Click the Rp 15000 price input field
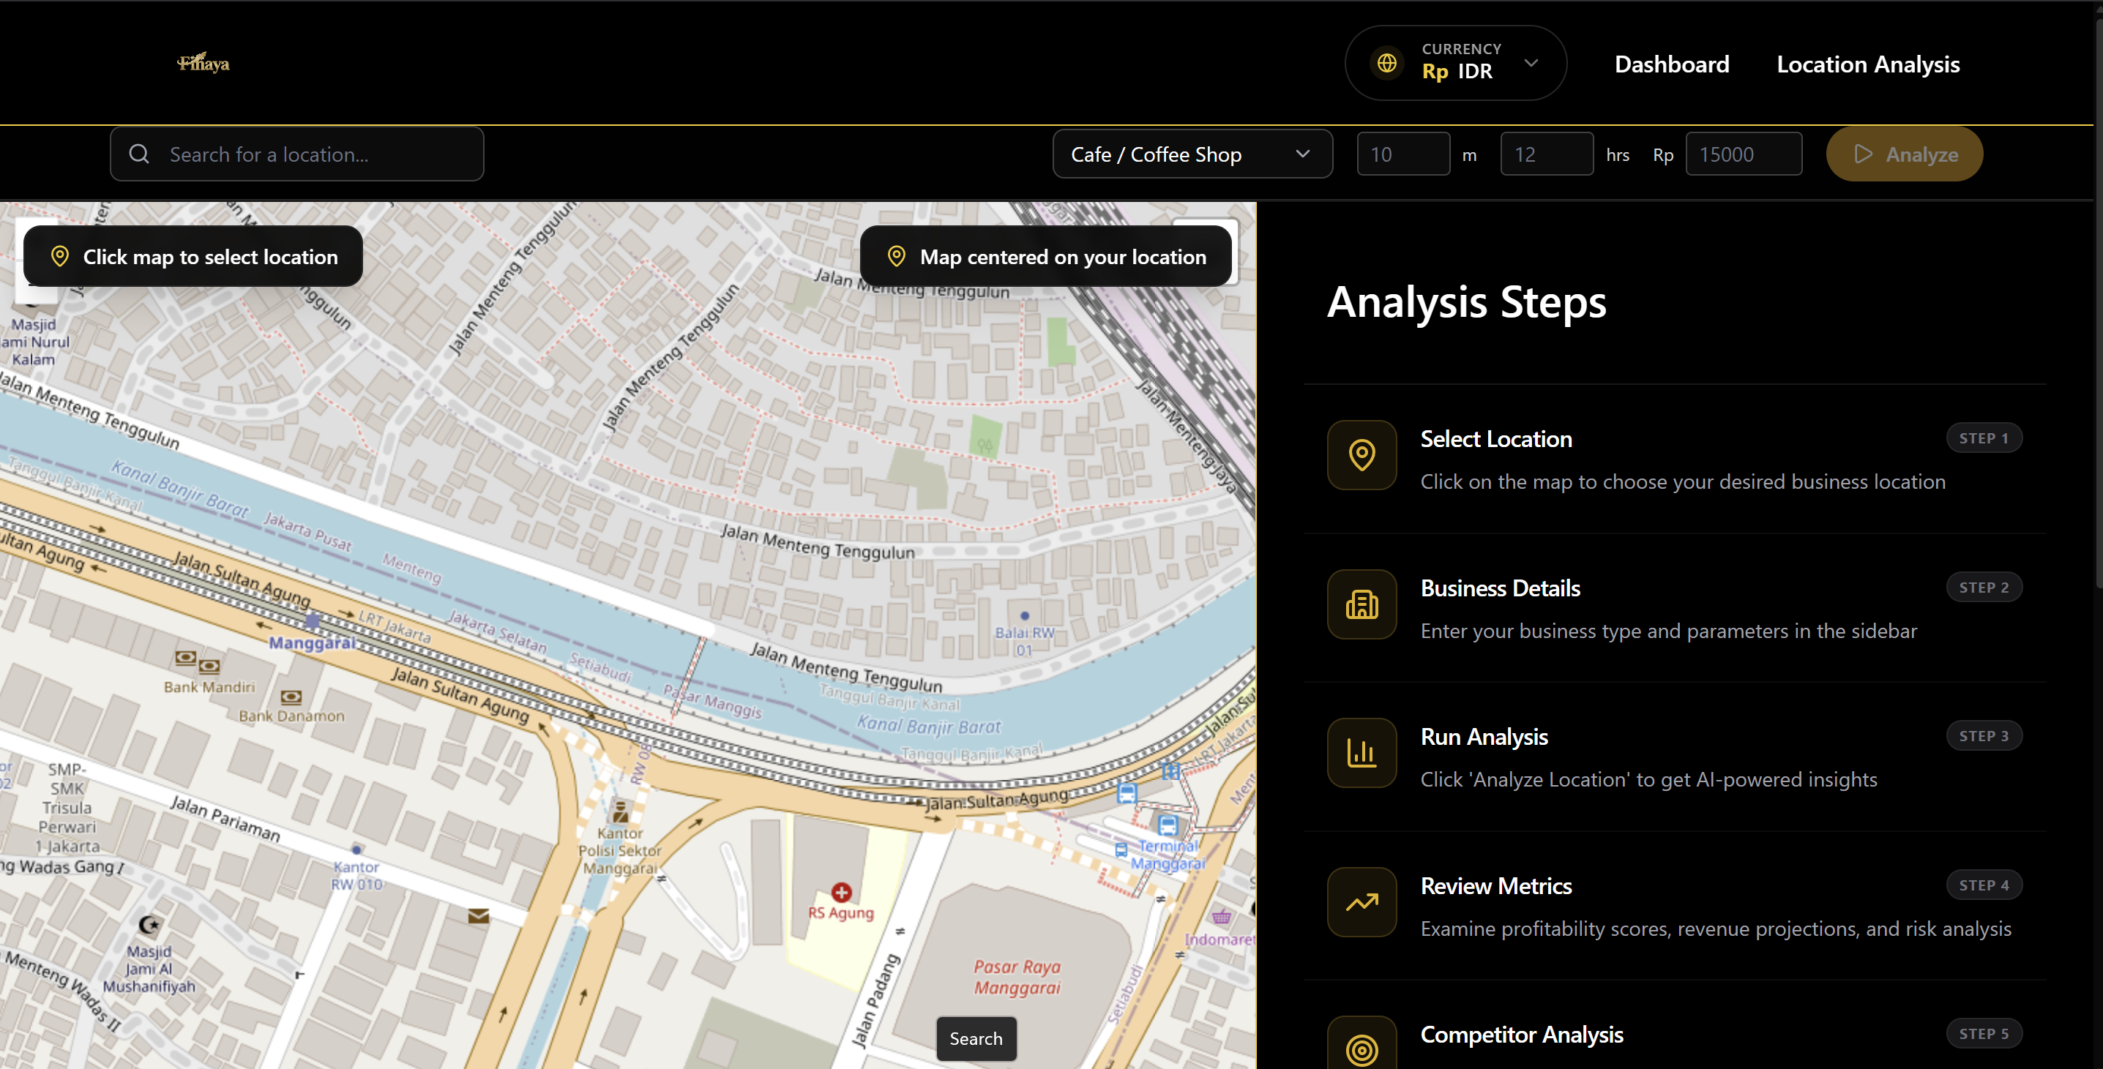The image size is (2103, 1069). coord(1743,154)
